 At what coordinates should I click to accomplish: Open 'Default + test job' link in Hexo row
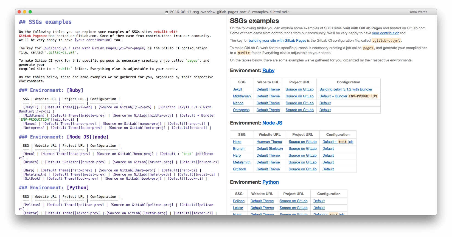pyautogui.click(x=338, y=142)
